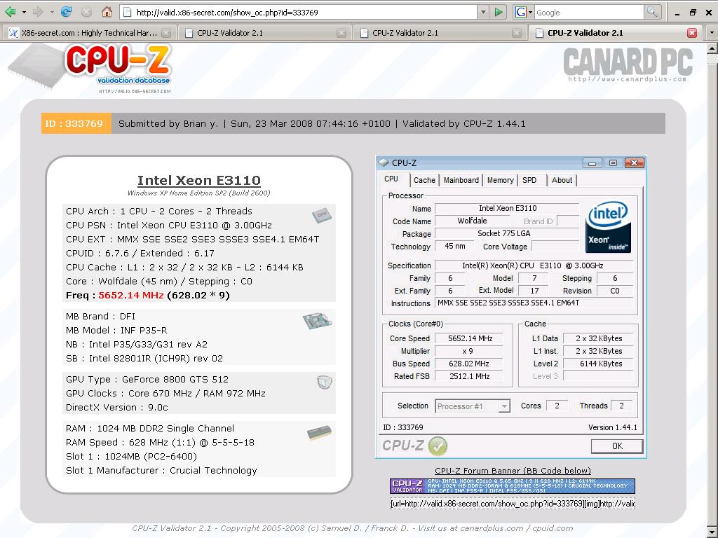The image size is (718, 538).
Task: Open the tab list dropdown arrow
Action: [x=711, y=33]
